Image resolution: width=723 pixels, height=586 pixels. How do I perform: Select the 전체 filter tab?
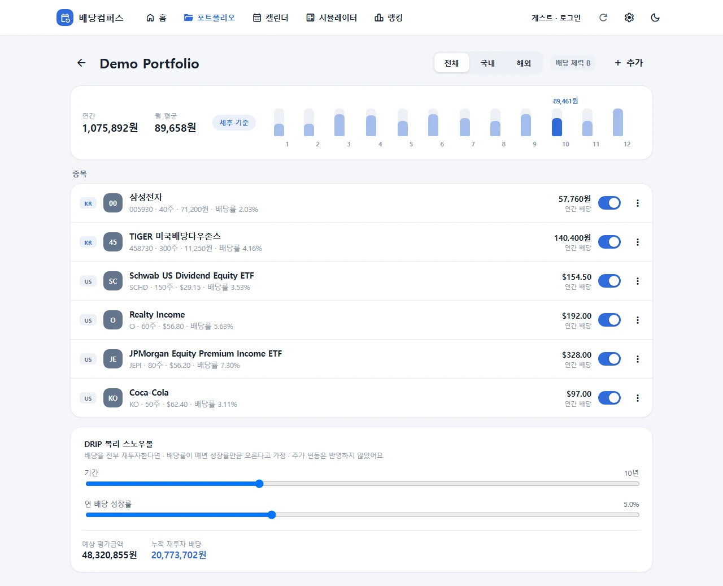(x=452, y=63)
